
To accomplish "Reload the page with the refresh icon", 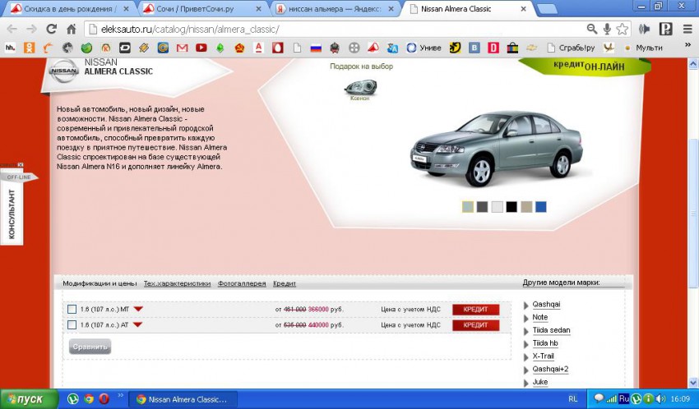I will (x=51, y=29).
